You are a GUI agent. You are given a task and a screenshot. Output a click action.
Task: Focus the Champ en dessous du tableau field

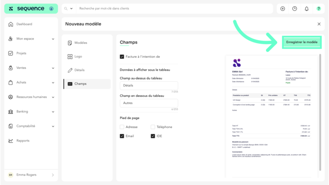(149, 103)
